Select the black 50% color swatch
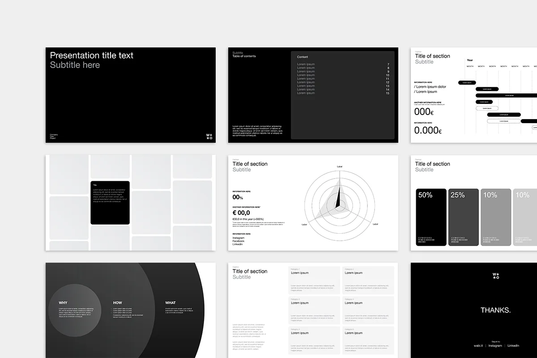The width and height of the screenshot is (537, 358). 431,217
